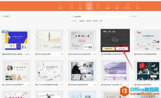Click the 返回首页 link
Viewport: 161px width, 98px height.
pos(6,16)
